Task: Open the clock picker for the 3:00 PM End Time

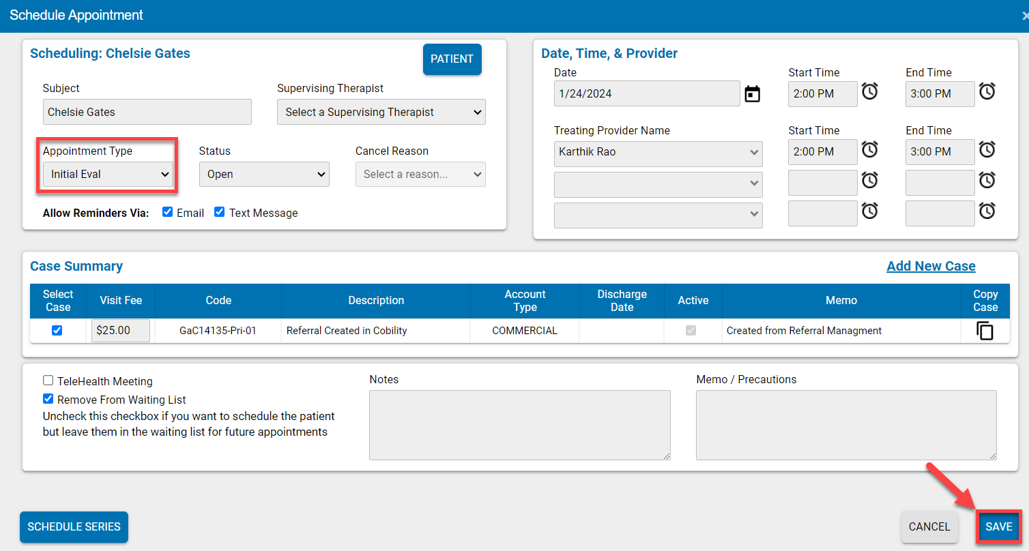Action: click(x=987, y=91)
